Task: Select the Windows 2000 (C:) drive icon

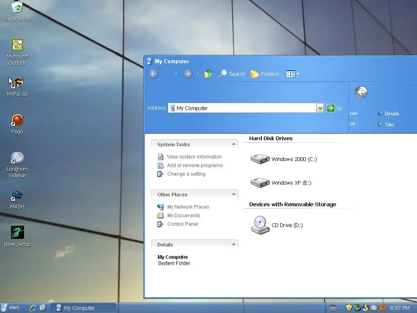Action: (x=260, y=159)
